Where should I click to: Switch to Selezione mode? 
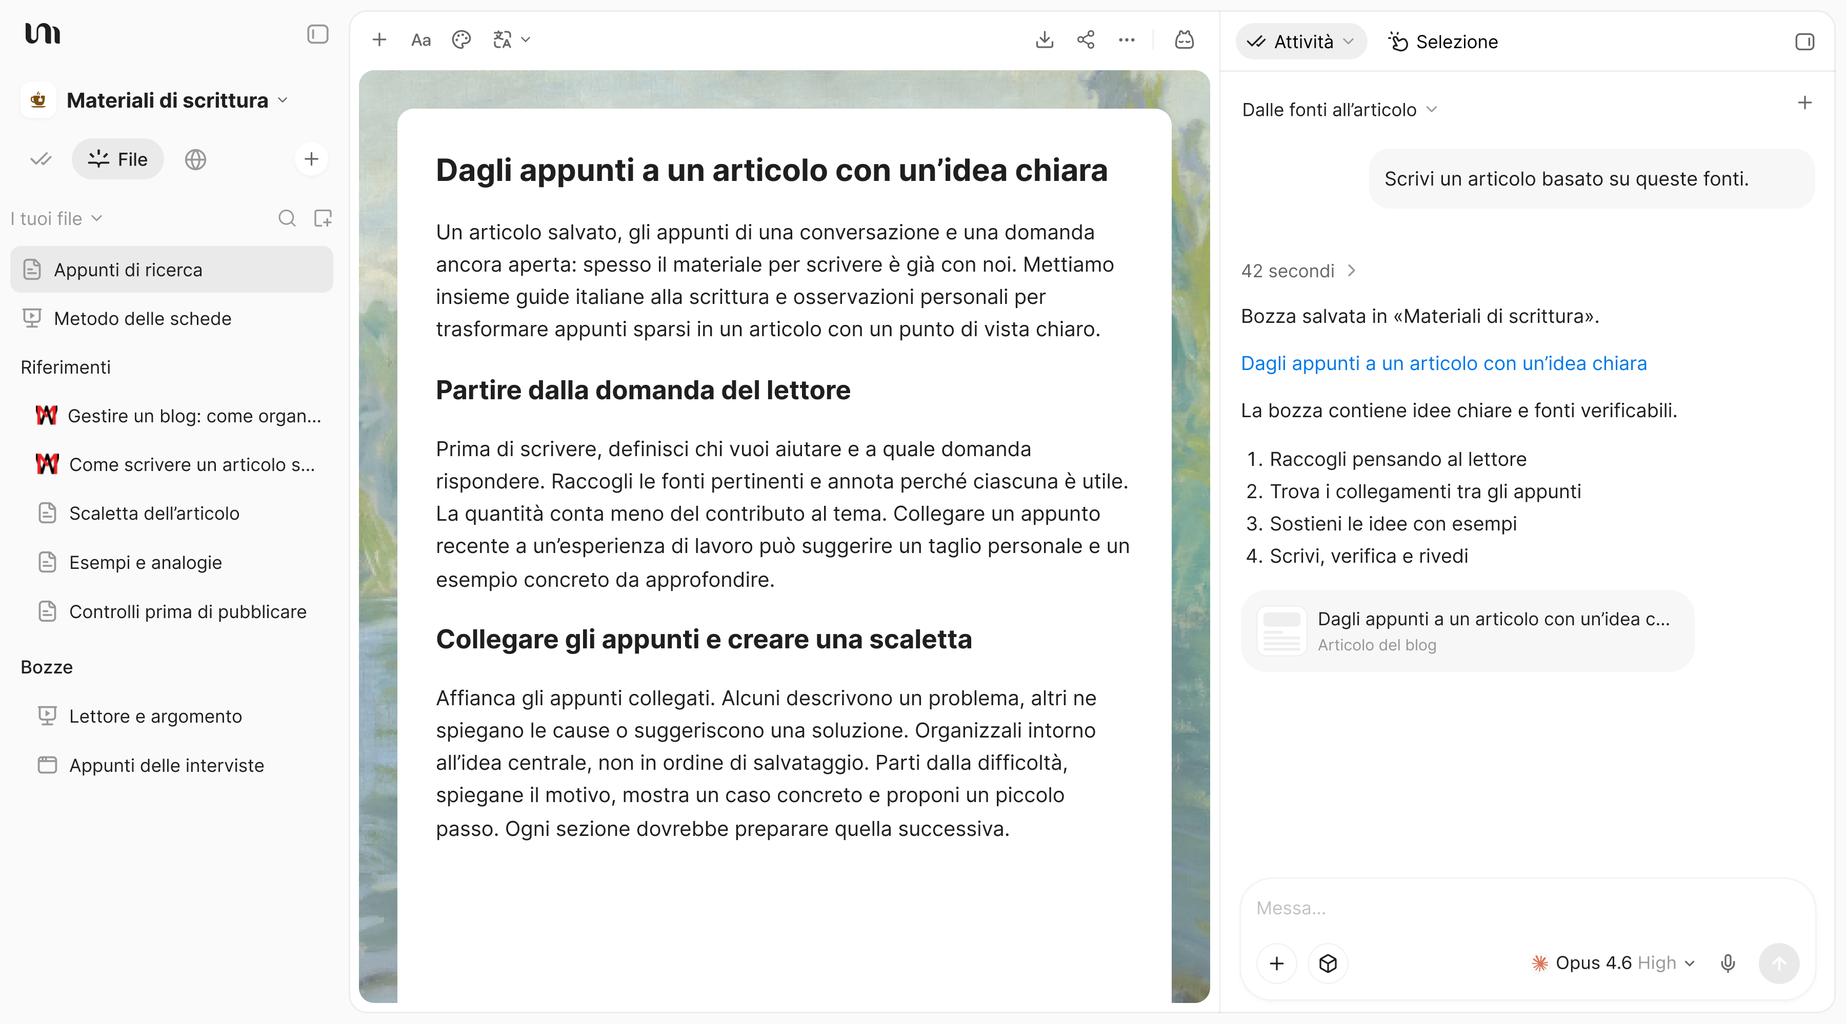point(1443,42)
